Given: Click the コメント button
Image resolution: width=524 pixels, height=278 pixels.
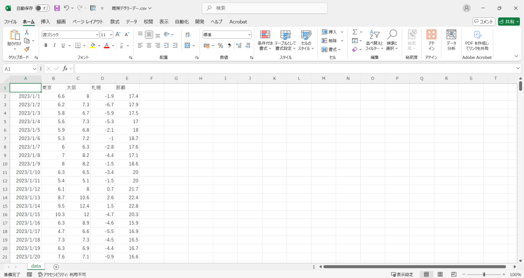Looking at the screenshot, I should [484, 21].
